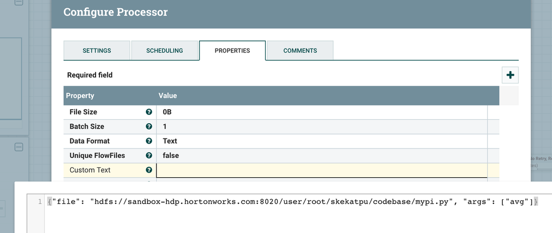View help for the Unique FlowFiles property

(x=149, y=156)
